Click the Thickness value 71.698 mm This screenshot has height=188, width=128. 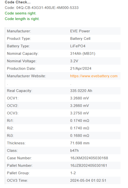point(80,143)
